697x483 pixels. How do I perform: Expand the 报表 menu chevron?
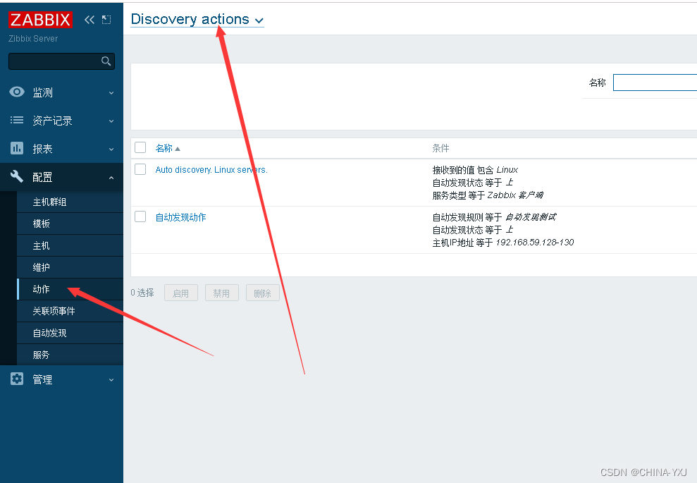111,149
